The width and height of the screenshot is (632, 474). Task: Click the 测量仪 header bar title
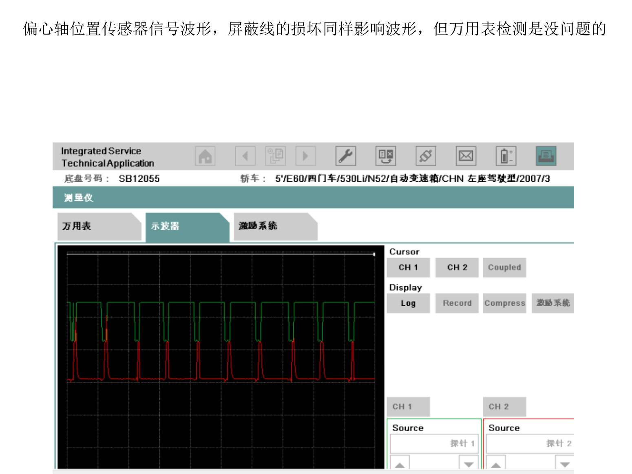(x=79, y=198)
